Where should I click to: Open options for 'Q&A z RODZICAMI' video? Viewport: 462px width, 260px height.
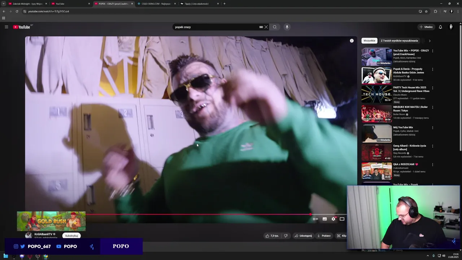tap(432, 165)
